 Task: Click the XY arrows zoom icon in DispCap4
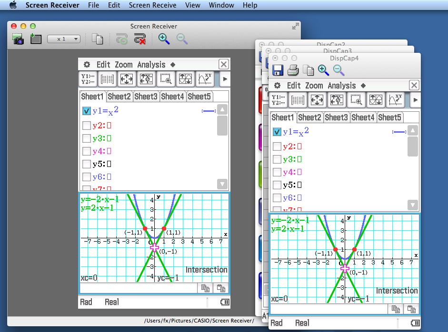pos(337,100)
